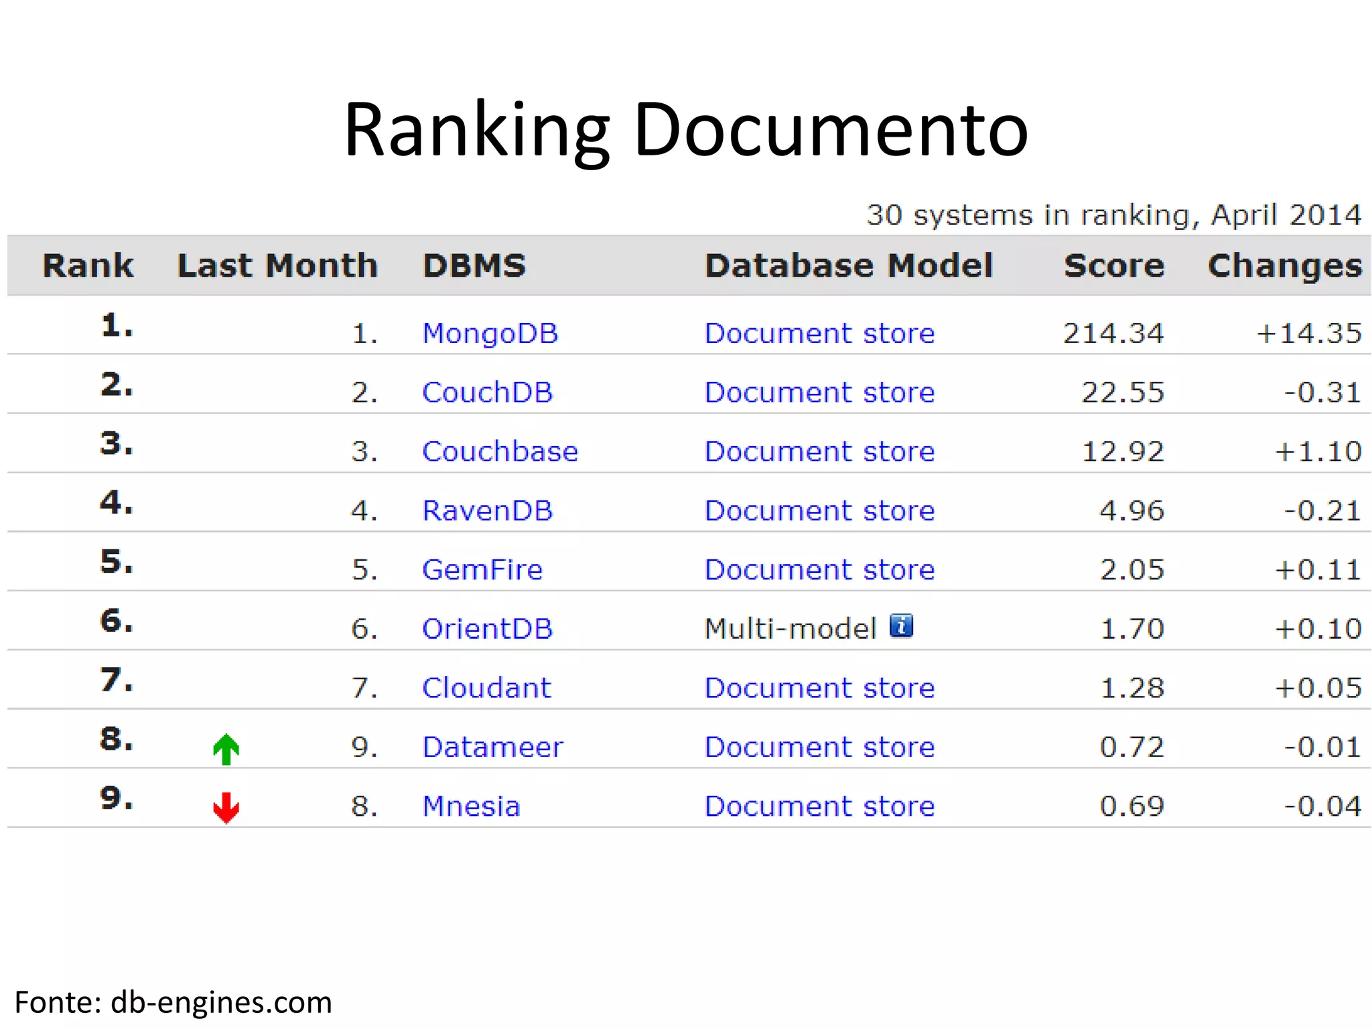Click the change value +0.10
Screen dimensions: 1372x1029
1318,628
